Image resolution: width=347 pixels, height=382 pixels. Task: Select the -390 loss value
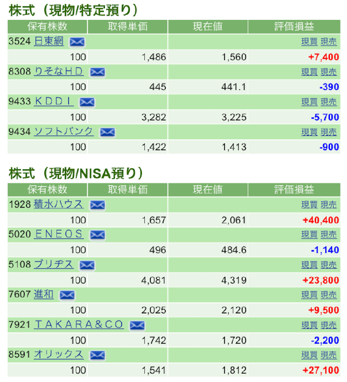click(329, 87)
